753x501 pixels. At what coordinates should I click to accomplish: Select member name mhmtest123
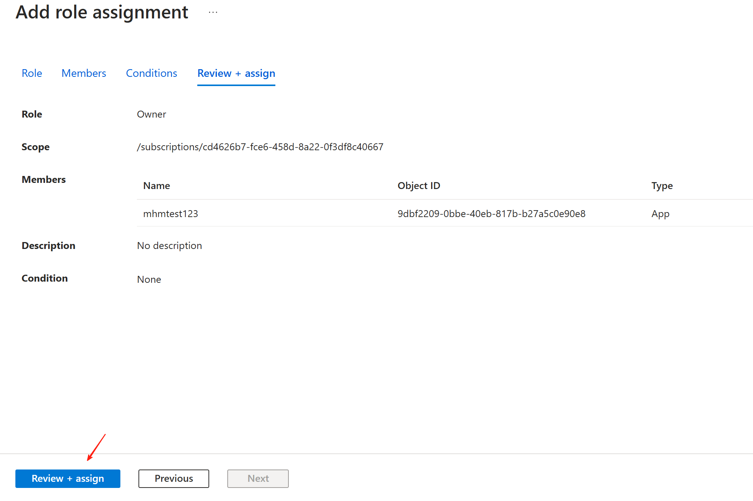[170, 214]
